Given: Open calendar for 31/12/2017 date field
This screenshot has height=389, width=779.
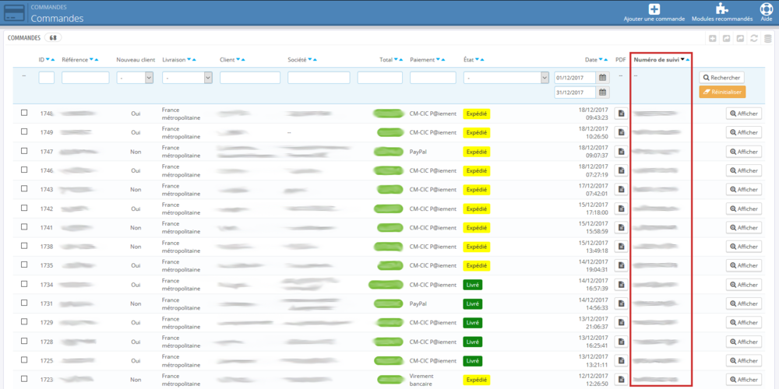Looking at the screenshot, I should tap(602, 93).
